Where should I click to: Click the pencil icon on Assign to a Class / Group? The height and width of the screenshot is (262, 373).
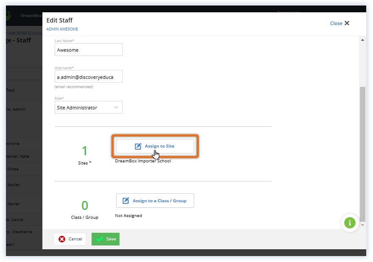click(126, 201)
